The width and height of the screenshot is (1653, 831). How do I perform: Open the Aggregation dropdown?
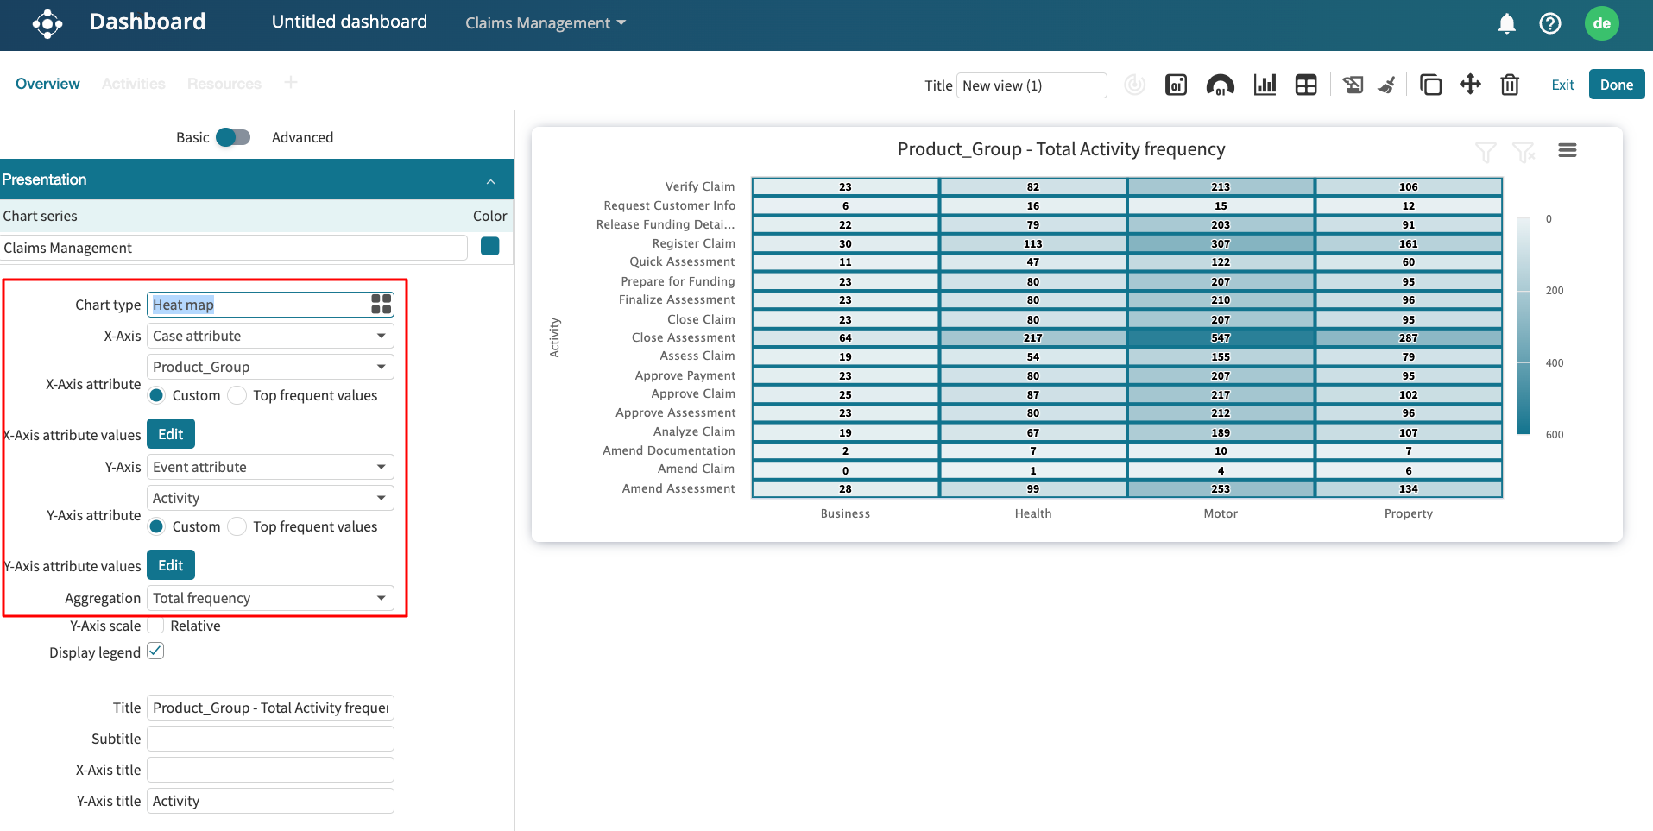(270, 598)
